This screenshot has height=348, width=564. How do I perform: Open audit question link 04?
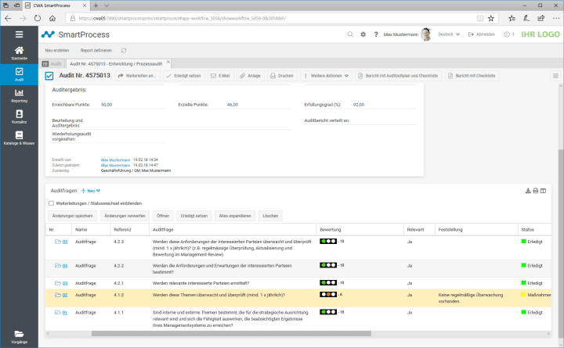[x=65, y=266]
